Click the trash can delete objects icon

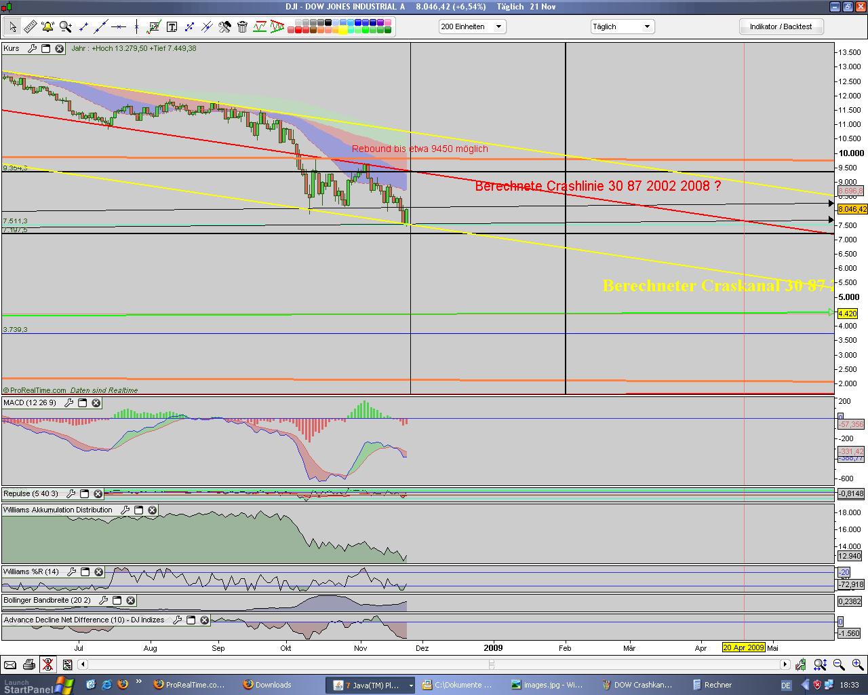point(242,26)
